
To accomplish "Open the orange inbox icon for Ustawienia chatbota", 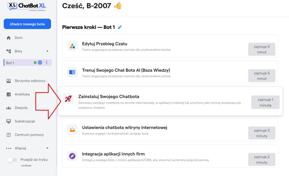I will pos(72,130).
